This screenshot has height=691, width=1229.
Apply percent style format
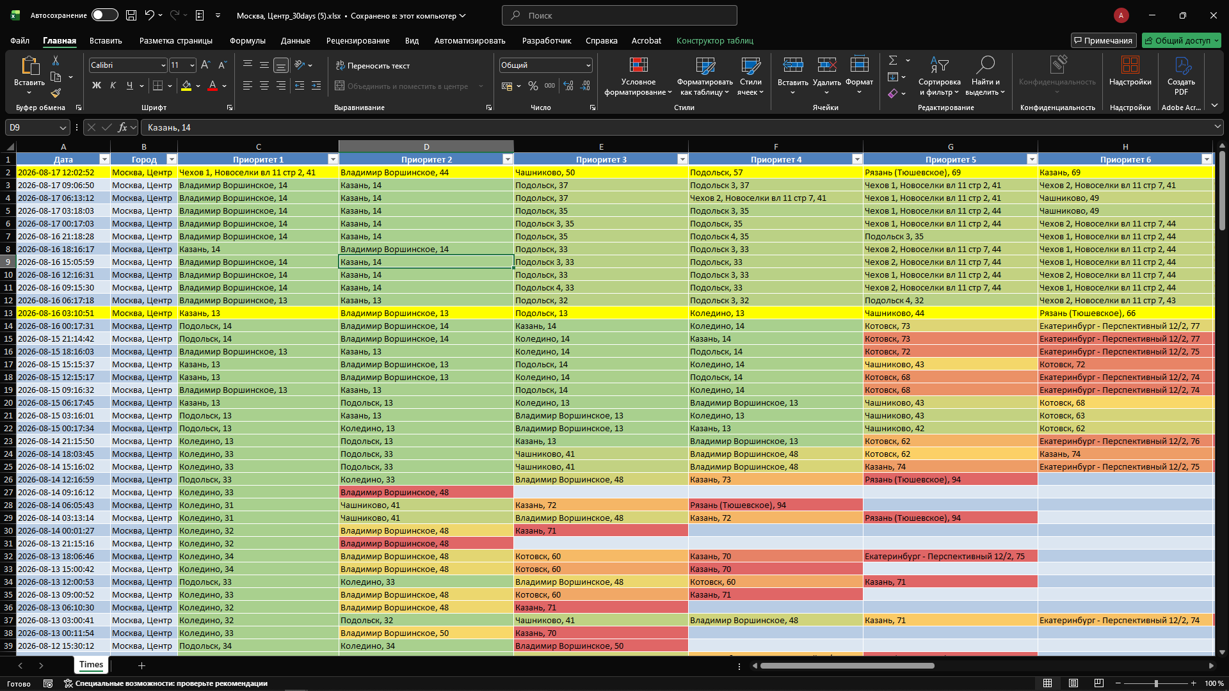click(533, 86)
